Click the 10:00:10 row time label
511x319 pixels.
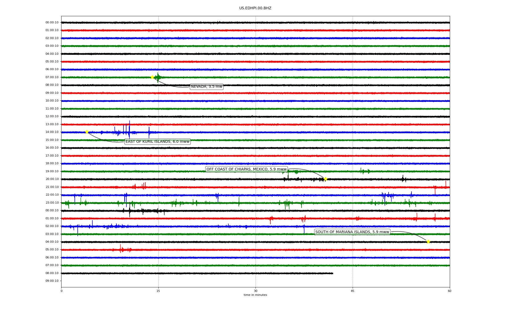click(x=52, y=101)
